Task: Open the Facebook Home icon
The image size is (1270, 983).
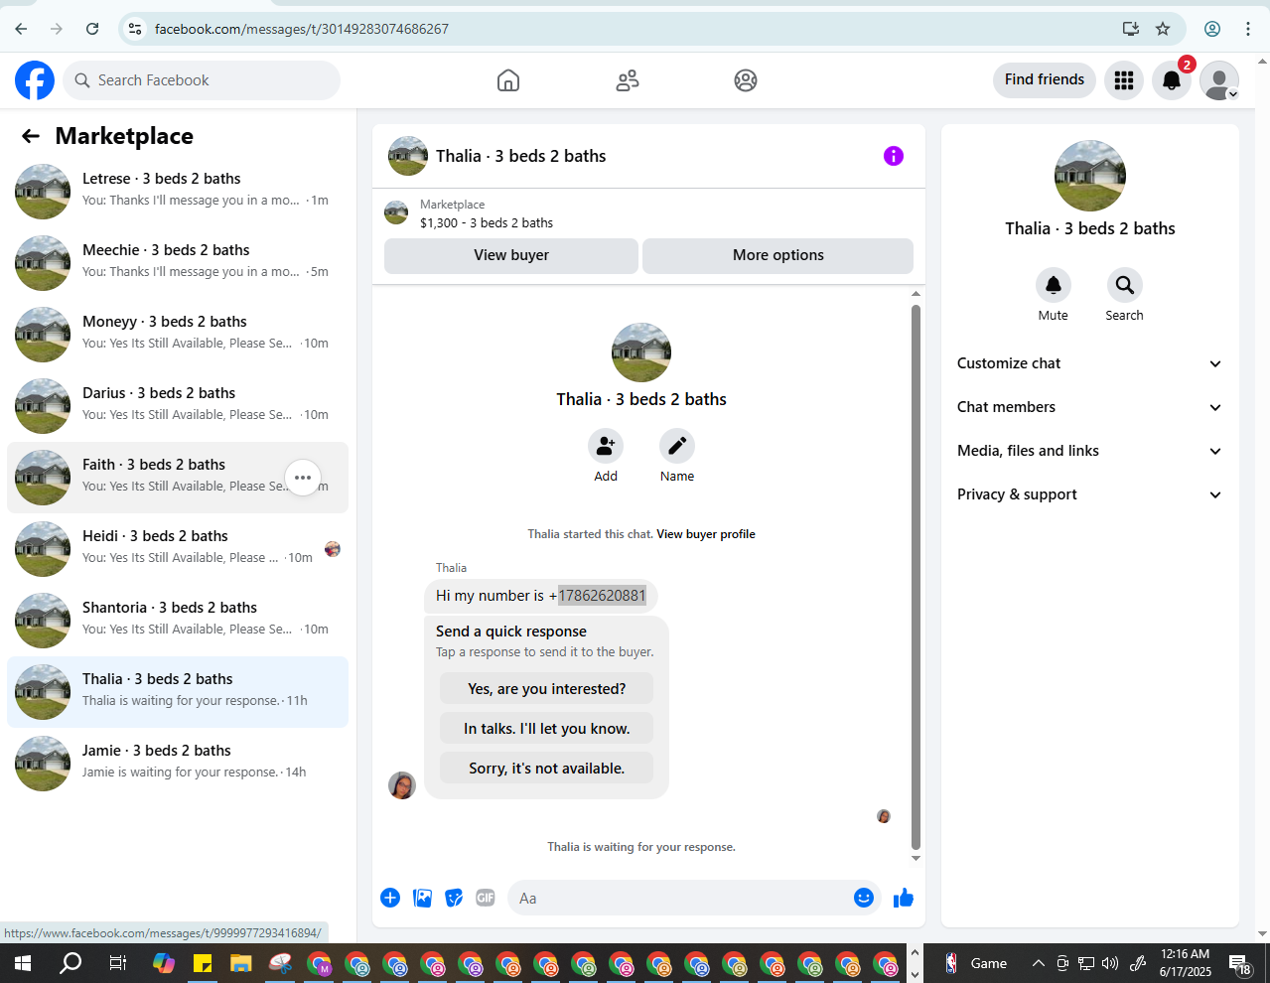Action: click(508, 80)
